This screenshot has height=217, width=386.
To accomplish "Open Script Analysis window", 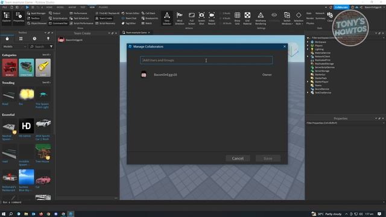I will pos(58,18).
